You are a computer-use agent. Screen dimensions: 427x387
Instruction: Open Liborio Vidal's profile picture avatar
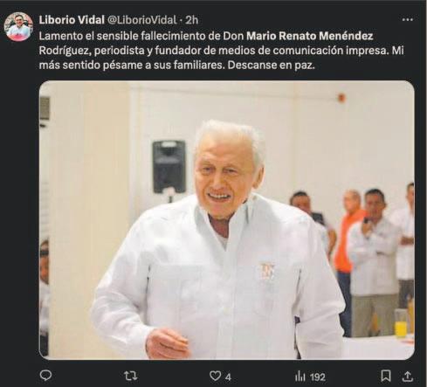pyautogui.click(x=18, y=26)
